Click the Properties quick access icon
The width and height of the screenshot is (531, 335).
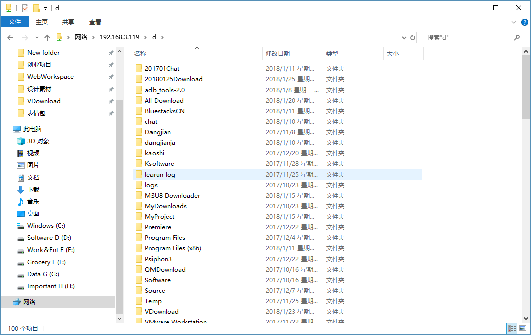coord(25,8)
